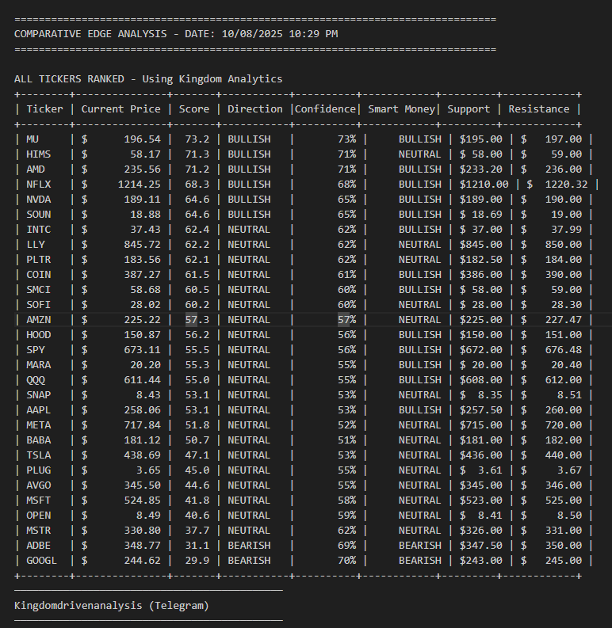Image resolution: width=612 pixels, height=628 pixels.
Task: Select GOOGL ticker symbol
Action: [x=42, y=561]
